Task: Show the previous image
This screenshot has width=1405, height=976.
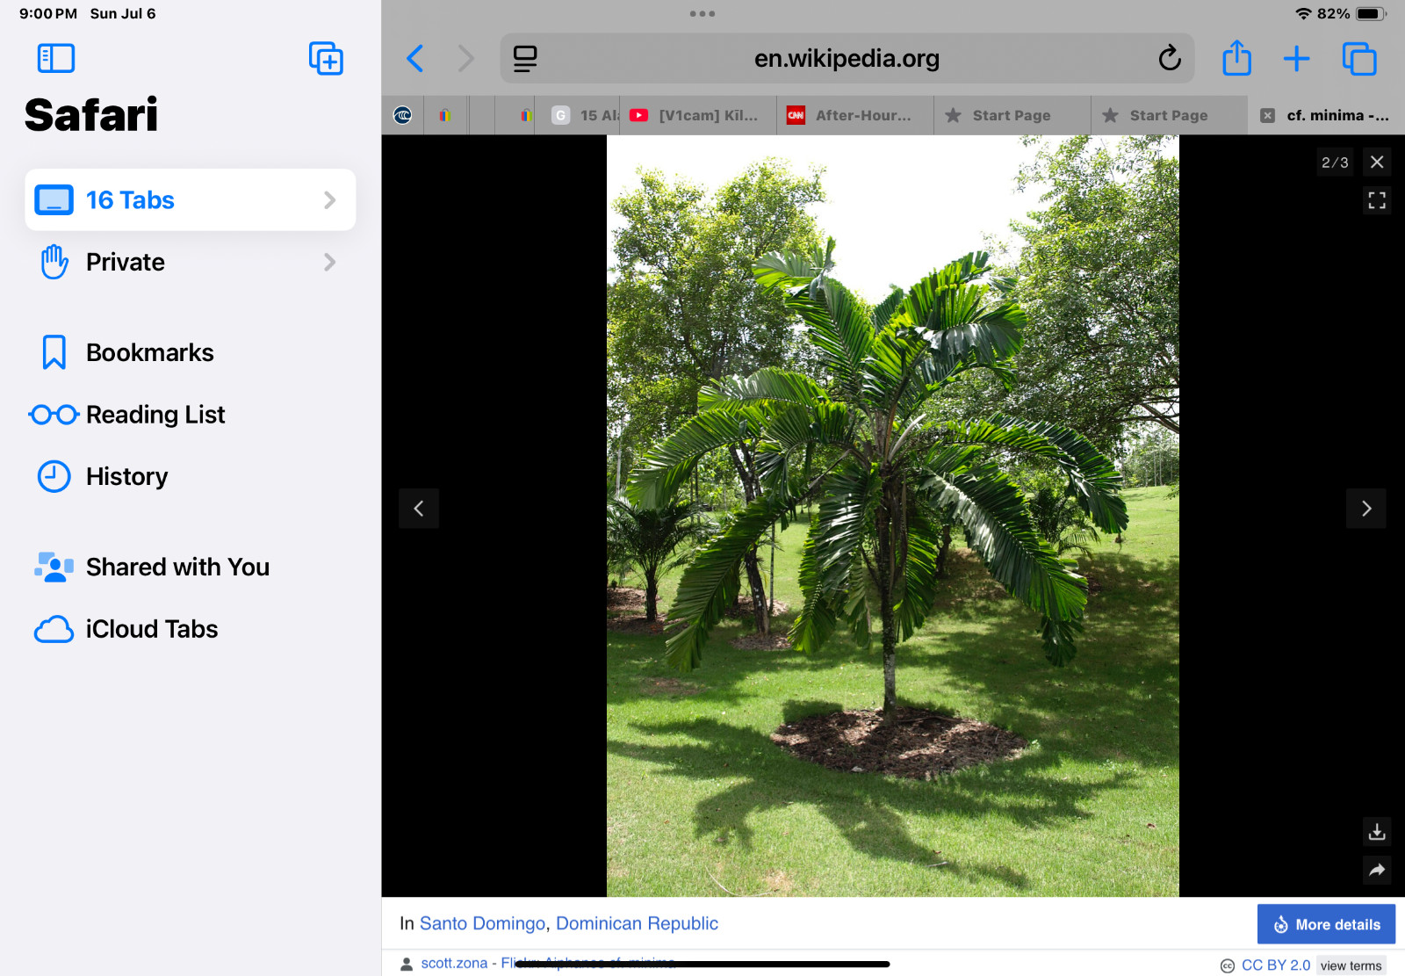Action: coord(419,508)
